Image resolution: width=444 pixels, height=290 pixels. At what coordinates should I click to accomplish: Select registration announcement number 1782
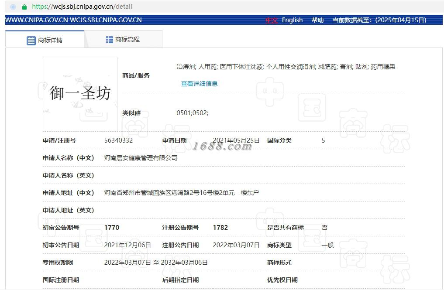pos(220,228)
